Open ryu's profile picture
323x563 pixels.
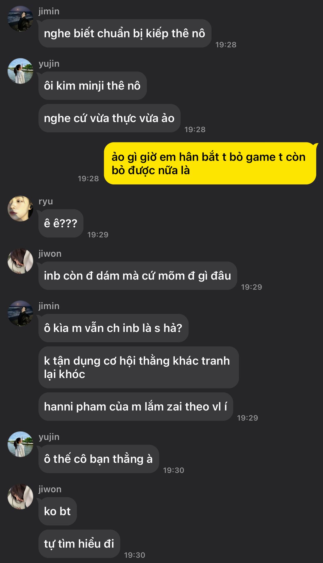tap(20, 208)
